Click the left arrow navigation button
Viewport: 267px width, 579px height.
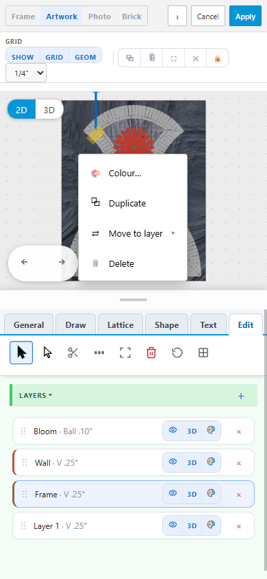pos(25,262)
